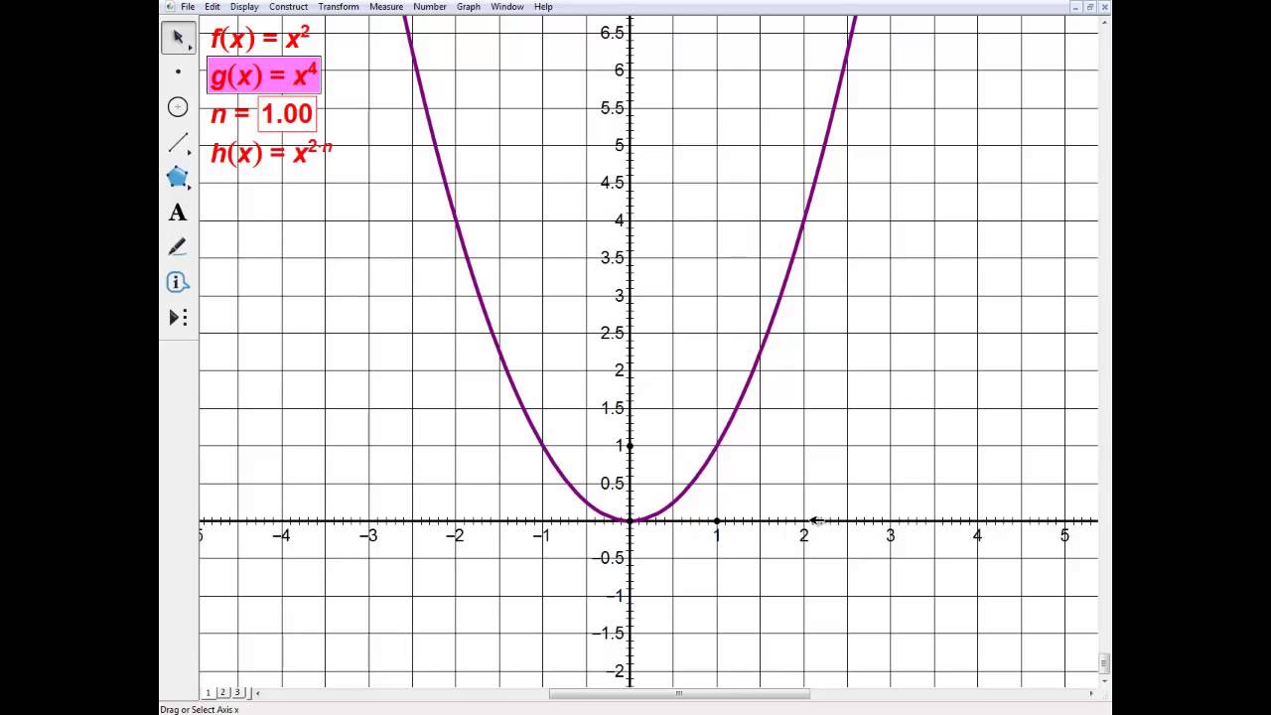
Task: Click the vertical scrollbar thumb
Action: [1105, 662]
